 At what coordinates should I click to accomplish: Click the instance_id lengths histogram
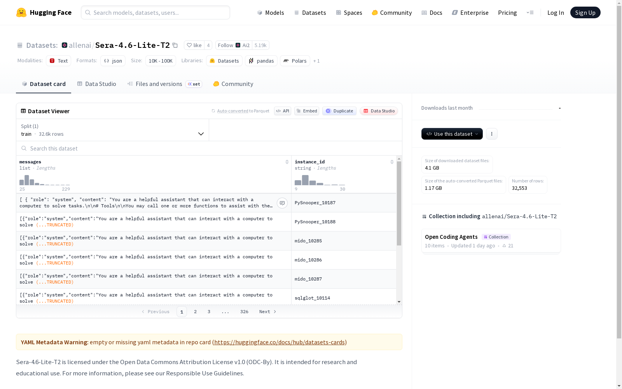[320, 180]
